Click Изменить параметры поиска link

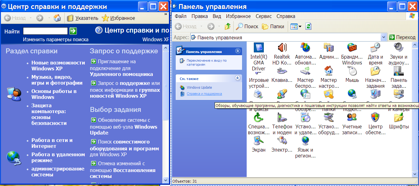[56, 39]
